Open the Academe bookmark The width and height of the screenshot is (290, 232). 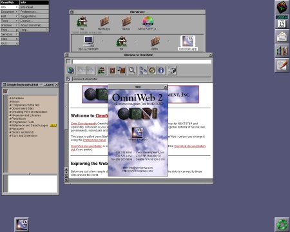17,98
